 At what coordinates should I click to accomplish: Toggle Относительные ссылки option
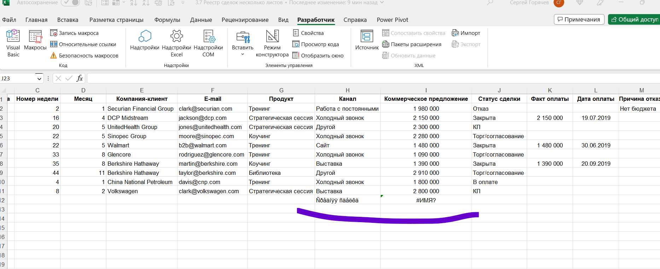click(83, 44)
